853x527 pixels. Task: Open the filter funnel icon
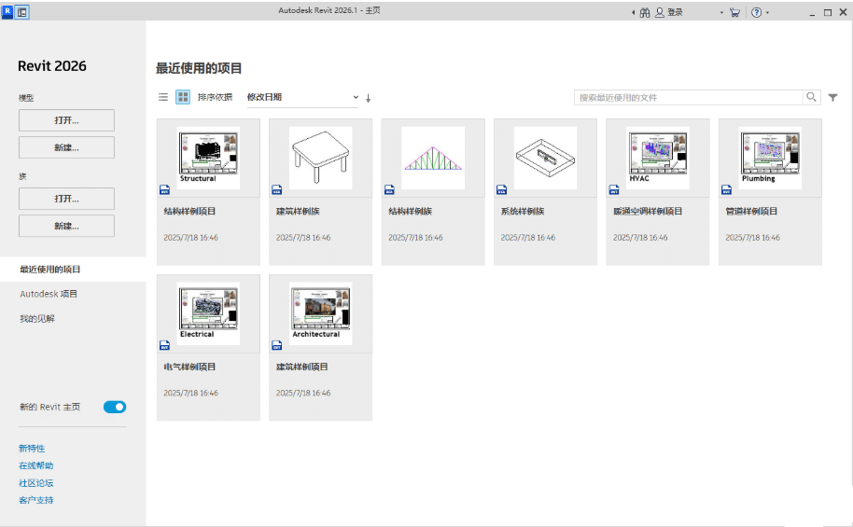[x=832, y=97]
